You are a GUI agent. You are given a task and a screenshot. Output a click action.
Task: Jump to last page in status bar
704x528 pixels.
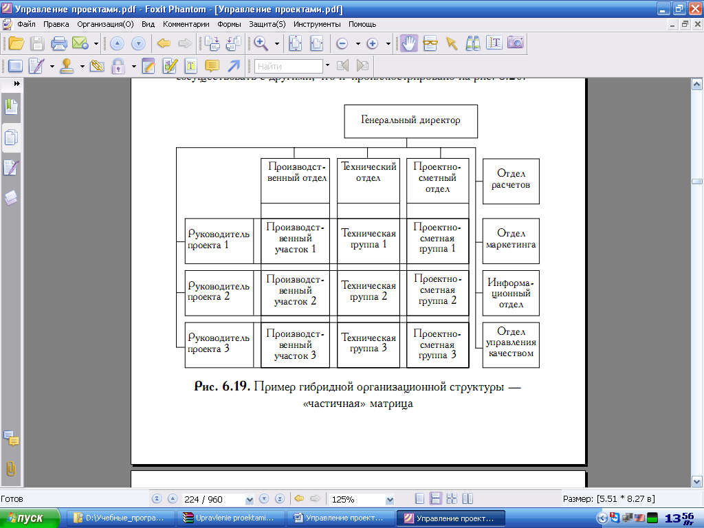[280, 499]
